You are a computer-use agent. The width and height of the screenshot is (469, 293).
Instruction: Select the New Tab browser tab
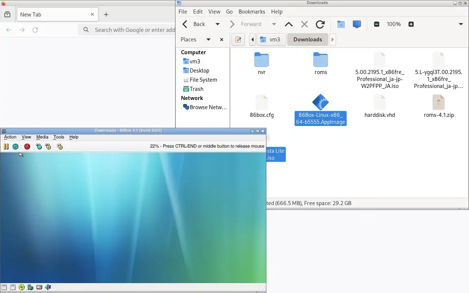pos(57,15)
